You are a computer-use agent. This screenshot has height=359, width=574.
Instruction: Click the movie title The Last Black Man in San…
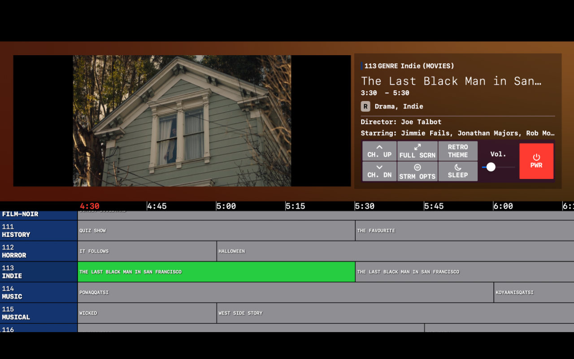pyautogui.click(x=452, y=81)
